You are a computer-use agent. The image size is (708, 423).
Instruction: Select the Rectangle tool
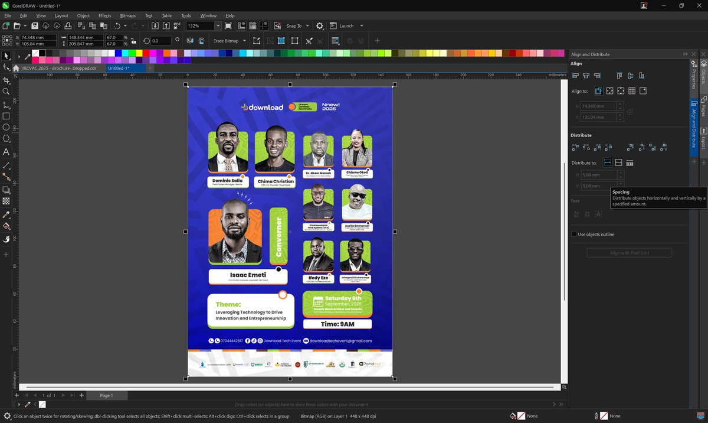coord(6,116)
